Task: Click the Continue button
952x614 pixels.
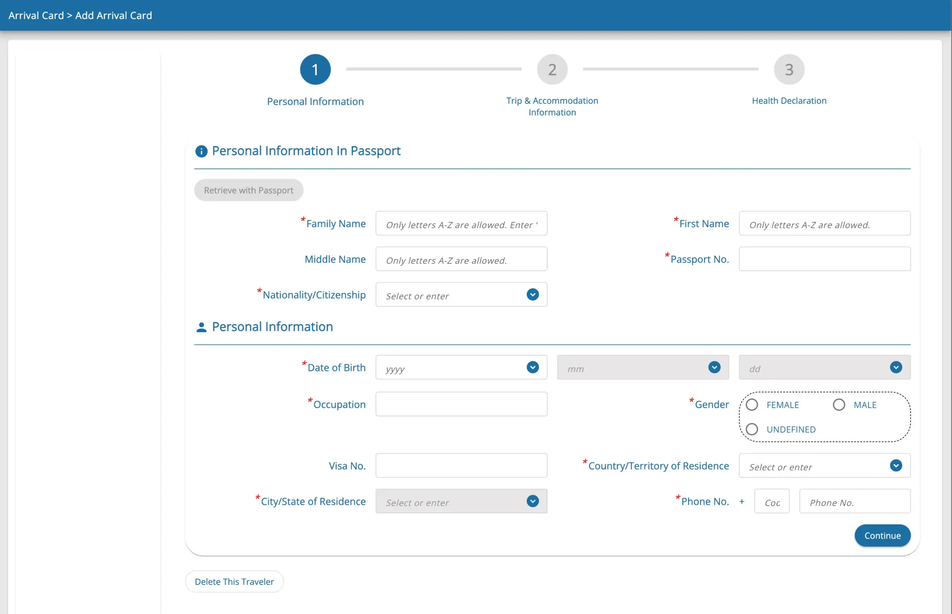Action: point(882,536)
